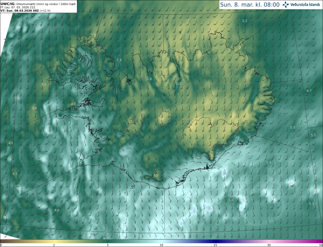The height and width of the screenshot is (247, 323).
Task: Select the forecast time 'Sun. 8. mar. kl. 08:00'
Action: (250, 5)
